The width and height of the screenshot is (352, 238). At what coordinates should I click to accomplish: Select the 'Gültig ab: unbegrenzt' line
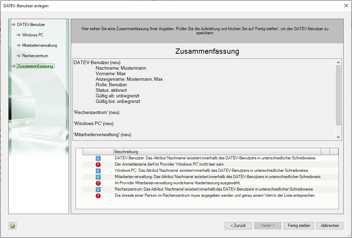click(118, 96)
